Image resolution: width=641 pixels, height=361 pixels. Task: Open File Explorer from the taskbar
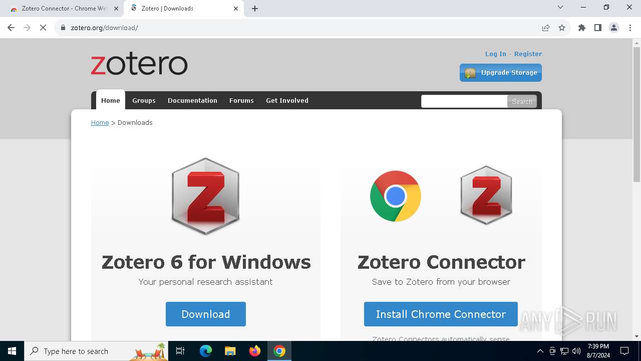[230, 351]
